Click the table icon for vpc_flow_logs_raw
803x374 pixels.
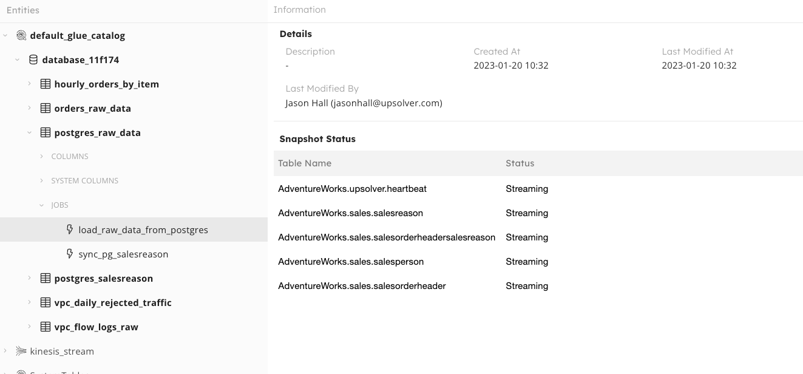pos(46,327)
